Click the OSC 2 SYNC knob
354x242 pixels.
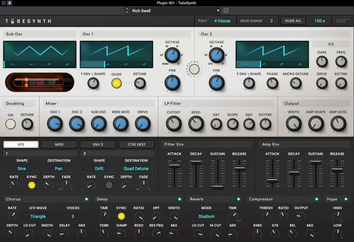coord(194,69)
